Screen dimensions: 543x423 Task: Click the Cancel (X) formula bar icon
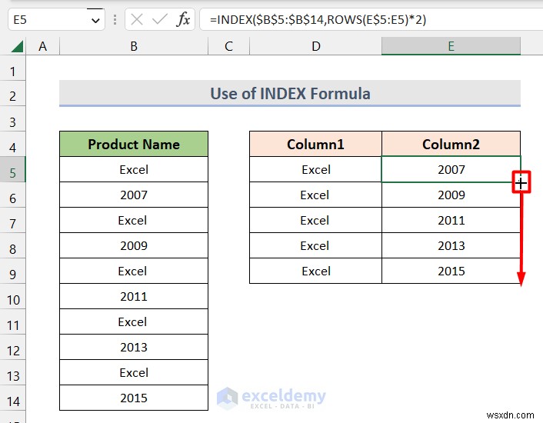[137, 19]
